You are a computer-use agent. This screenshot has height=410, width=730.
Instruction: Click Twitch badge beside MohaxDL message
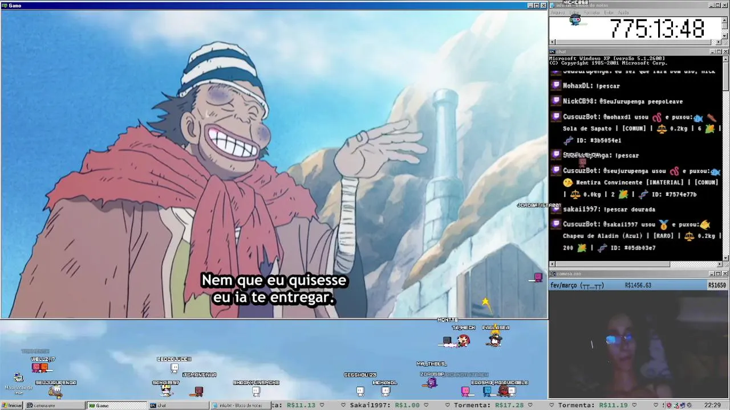click(556, 85)
